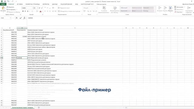Switch to the ДАННЫЕ ribbon tab

click(55, 4)
